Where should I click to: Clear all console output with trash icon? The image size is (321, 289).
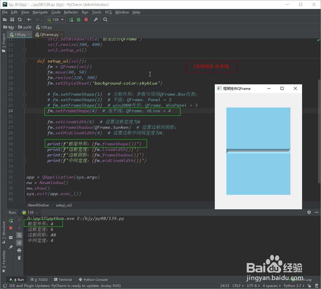pos(19,258)
